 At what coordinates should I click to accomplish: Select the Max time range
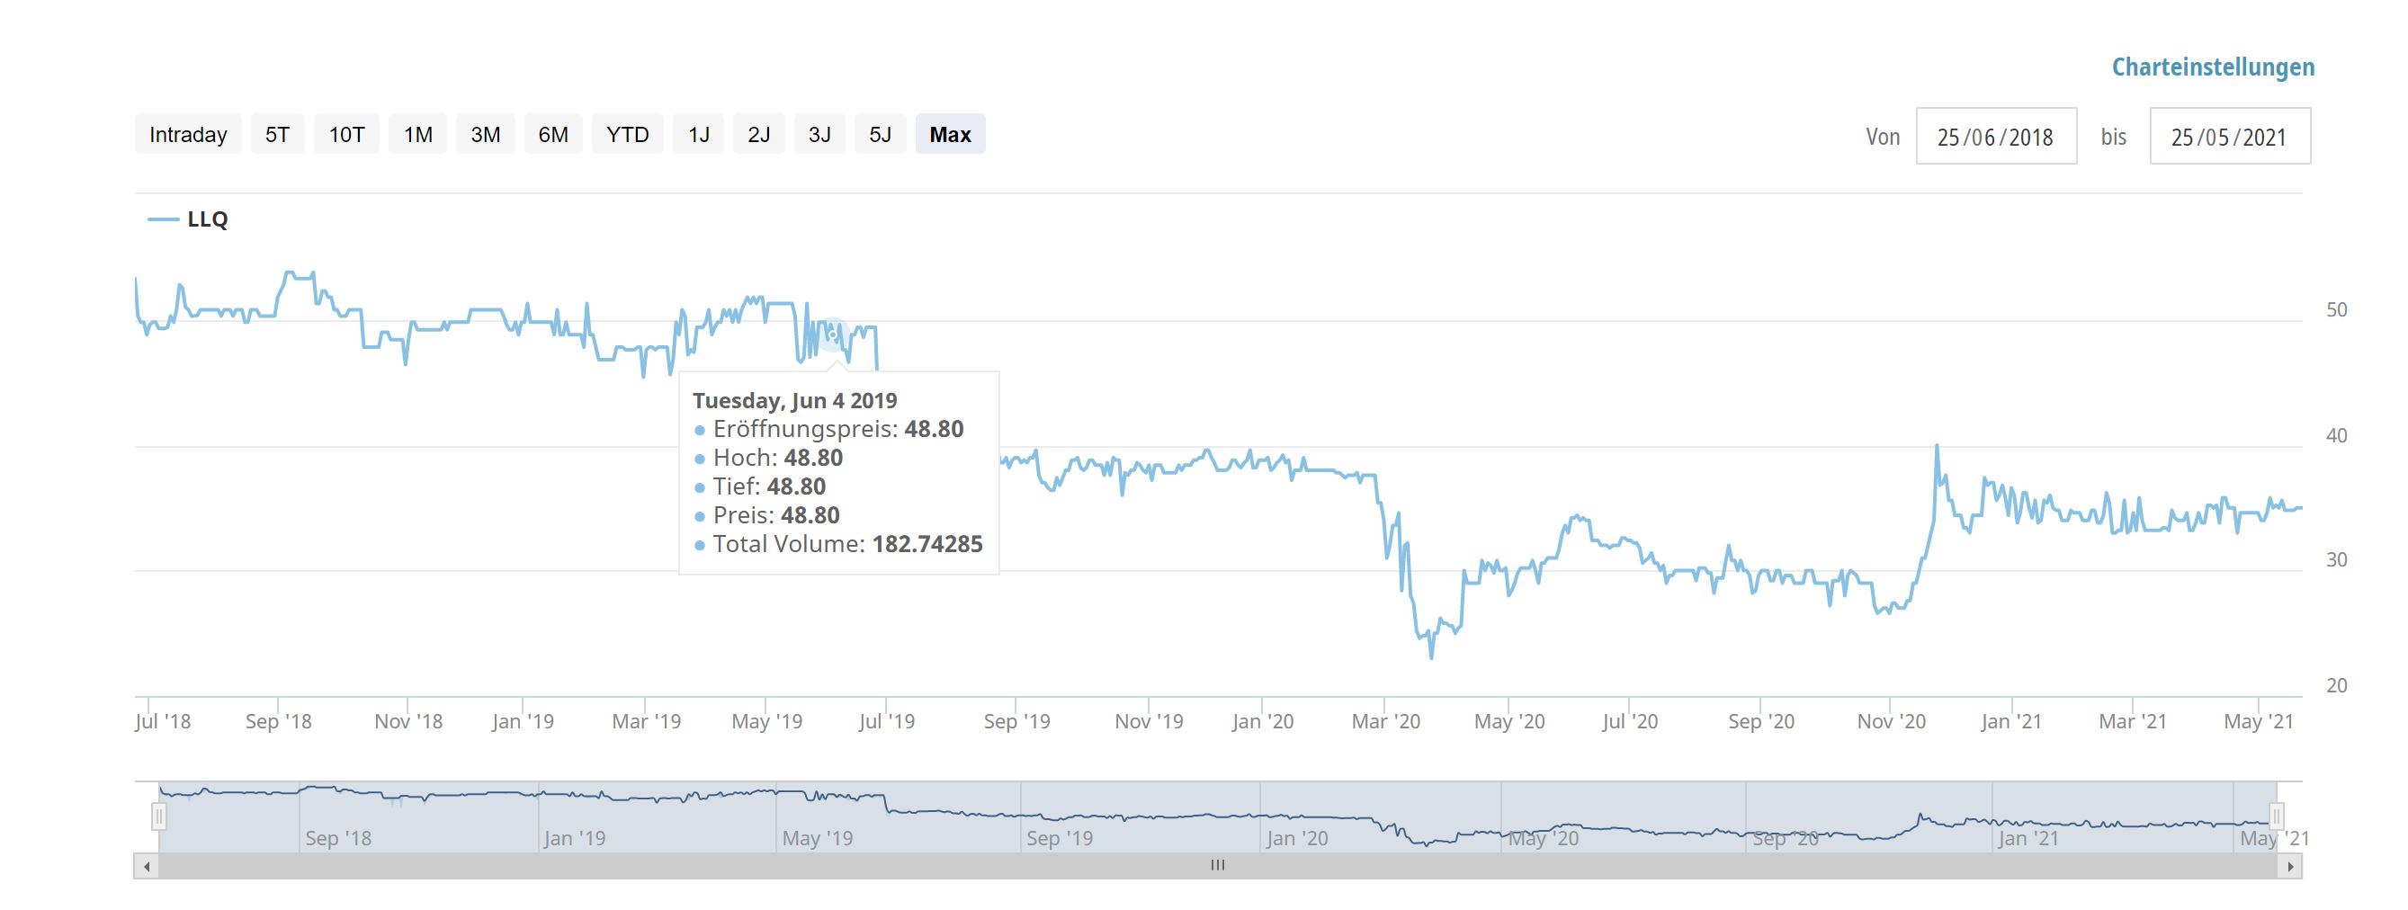(950, 135)
